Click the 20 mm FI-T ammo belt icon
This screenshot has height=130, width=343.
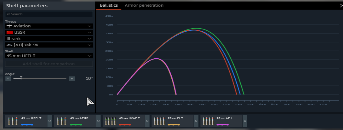coord(159,121)
